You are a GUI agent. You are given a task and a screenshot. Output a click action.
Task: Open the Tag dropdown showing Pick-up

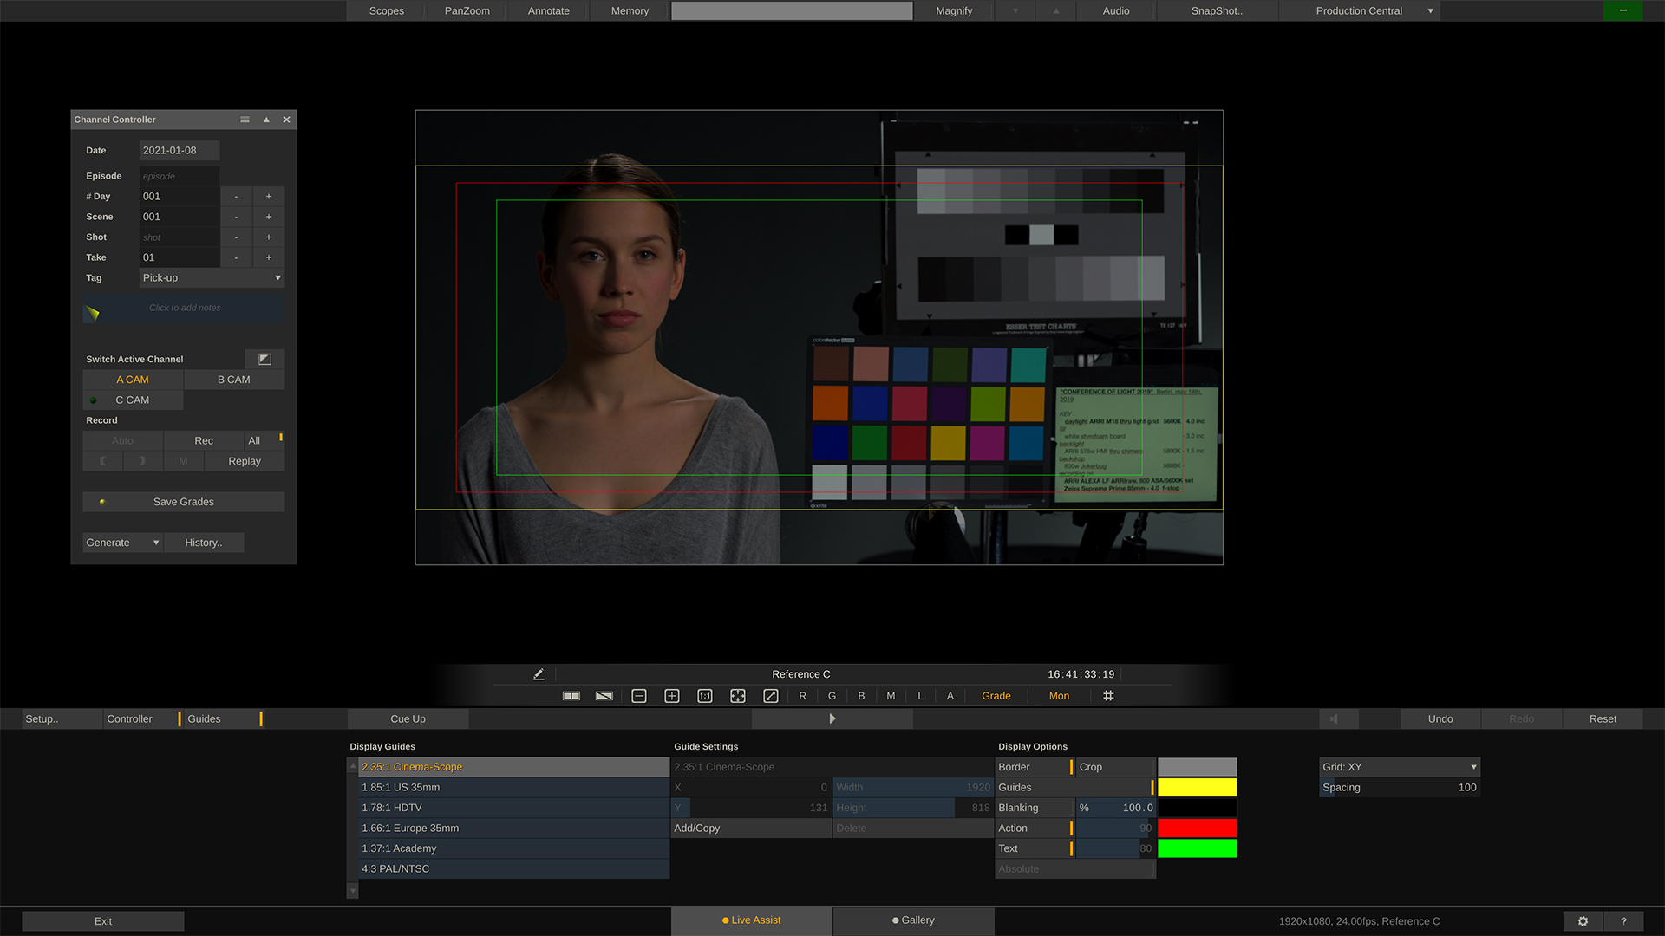click(211, 277)
